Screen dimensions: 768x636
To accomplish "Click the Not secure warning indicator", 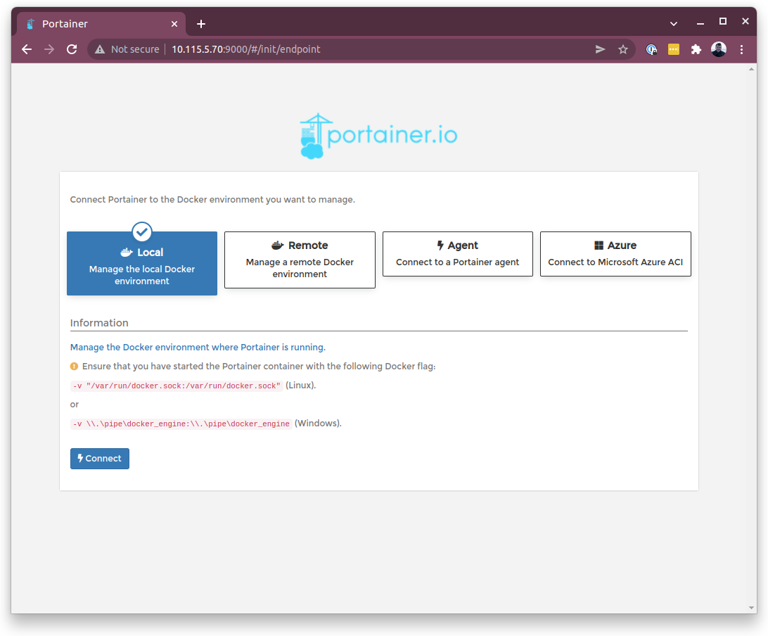I will 127,49.
